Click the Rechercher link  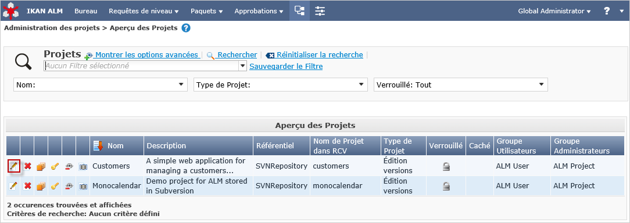point(237,55)
